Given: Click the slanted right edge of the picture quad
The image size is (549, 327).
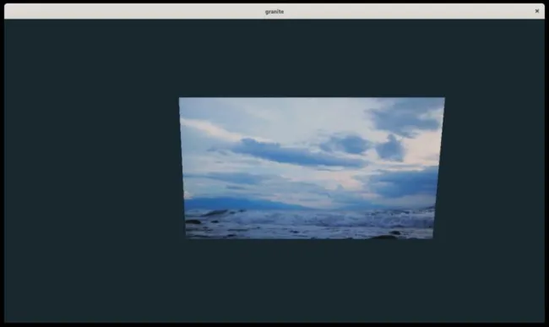Looking at the screenshot, I should [439, 168].
